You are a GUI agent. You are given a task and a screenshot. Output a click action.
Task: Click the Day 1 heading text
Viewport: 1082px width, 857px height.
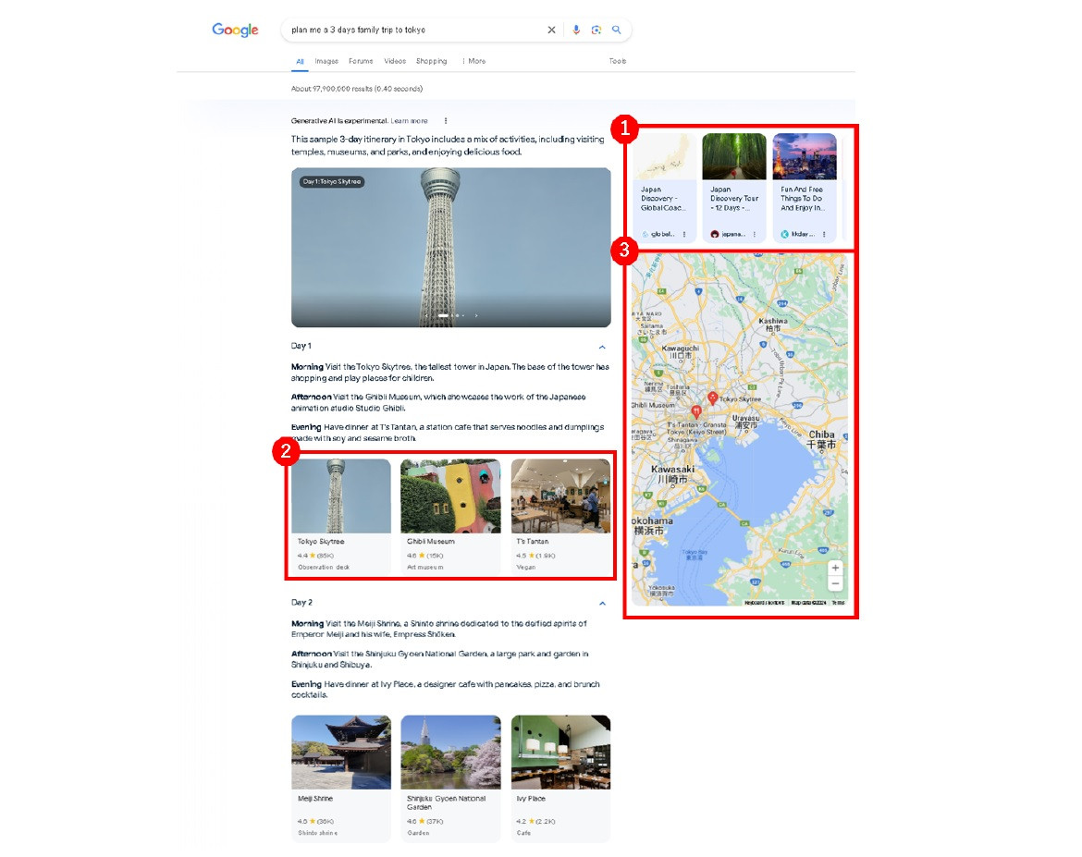301,346
